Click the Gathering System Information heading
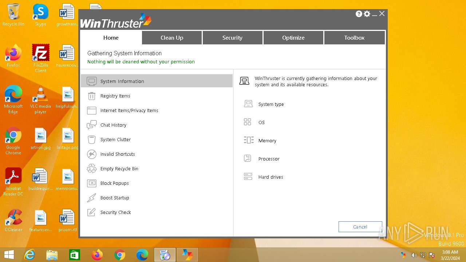 125,53
